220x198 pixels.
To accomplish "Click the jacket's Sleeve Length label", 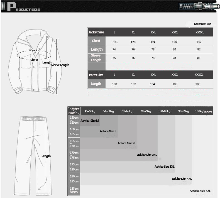I will point(60,65).
